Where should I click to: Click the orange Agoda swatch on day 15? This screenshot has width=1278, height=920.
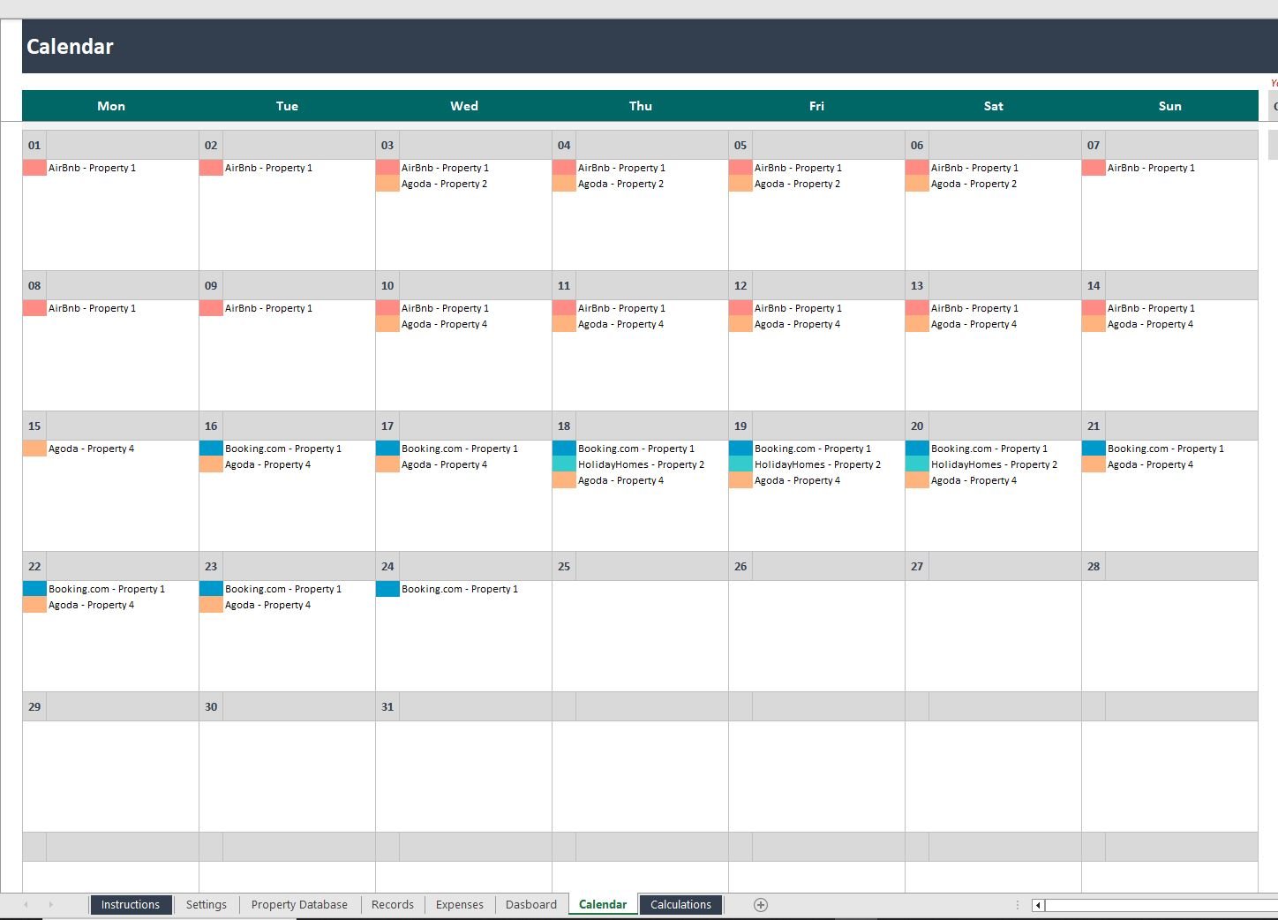pos(34,449)
